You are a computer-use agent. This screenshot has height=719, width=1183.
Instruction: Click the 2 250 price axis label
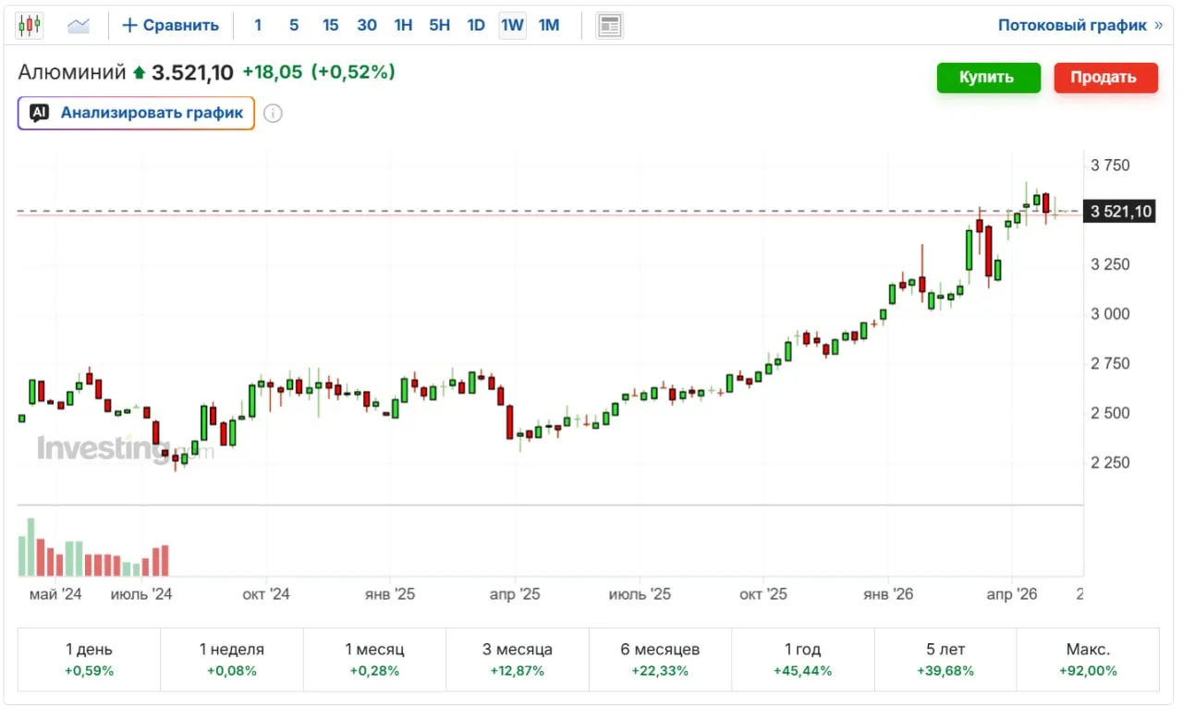click(1110, 462)
